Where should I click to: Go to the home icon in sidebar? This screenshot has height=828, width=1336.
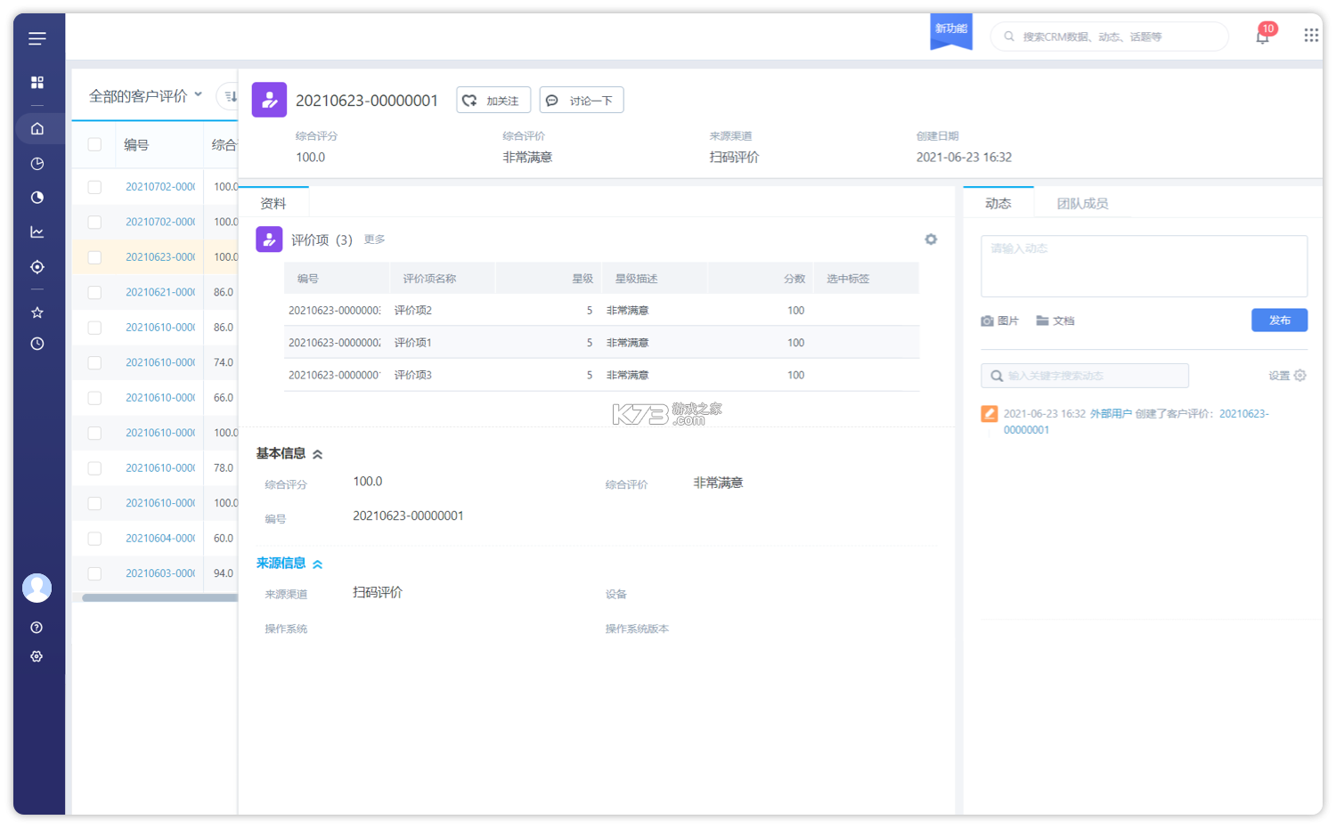(x=37, y=129)
